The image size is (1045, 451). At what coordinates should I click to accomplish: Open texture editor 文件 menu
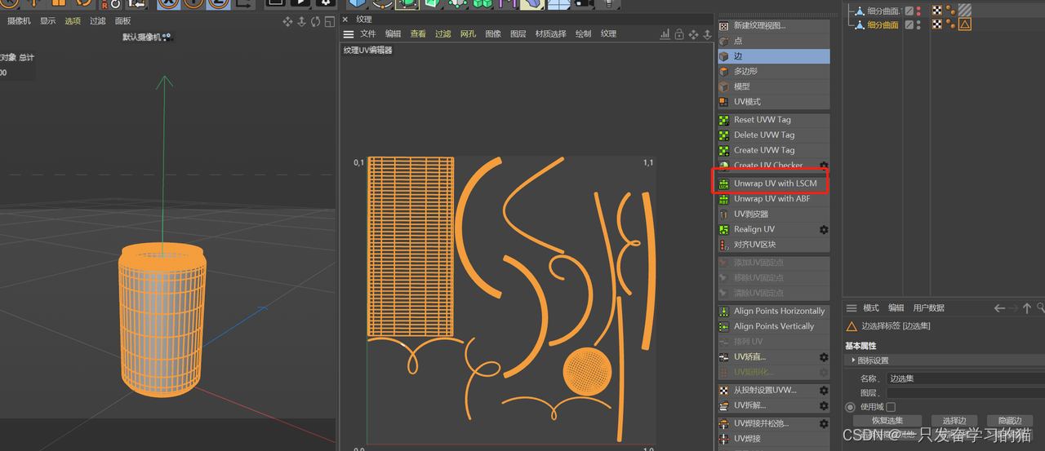pyautogui.click(x=368, y=34)
